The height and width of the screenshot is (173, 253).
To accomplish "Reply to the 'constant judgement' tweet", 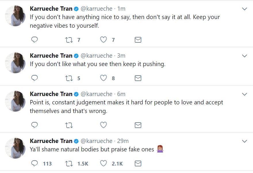I will (34, 125).
